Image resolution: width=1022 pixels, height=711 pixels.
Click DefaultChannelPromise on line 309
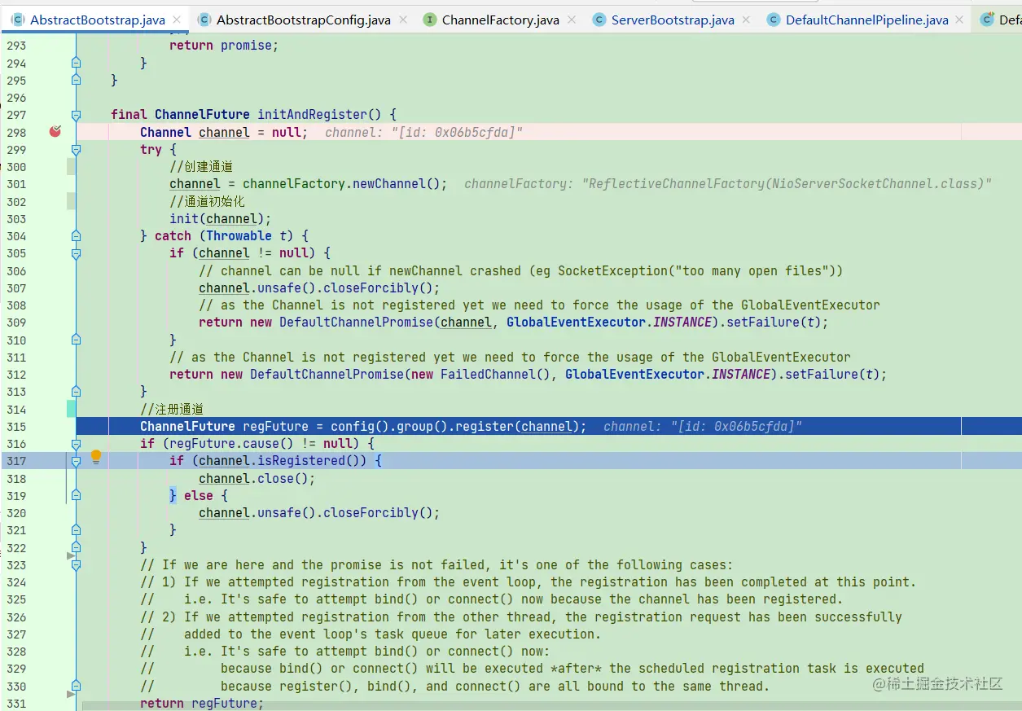pyautogui.click(x=357, y=323)
